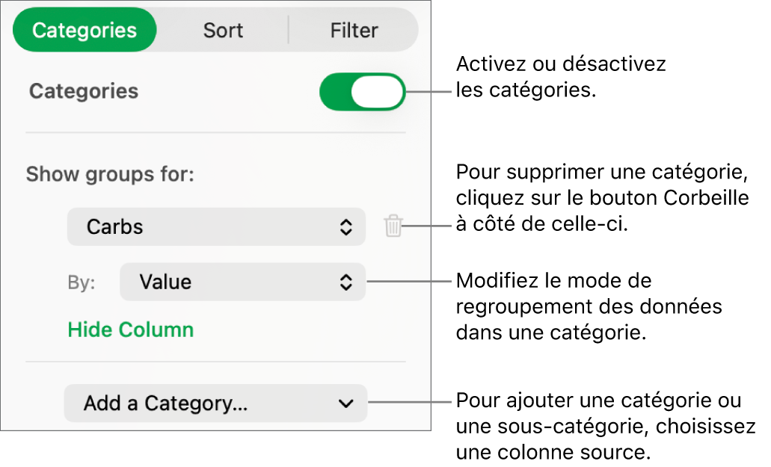This screenshot has height=467, width=771.
Task: Select the Categories tab at the top
Action: tap(84, 30)
